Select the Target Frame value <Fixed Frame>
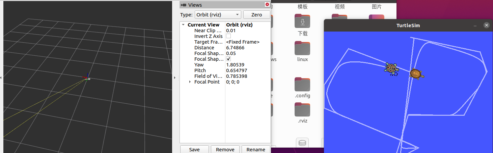Image resolution: width=493 pixels, height=153 pixels. pos(243,42)
